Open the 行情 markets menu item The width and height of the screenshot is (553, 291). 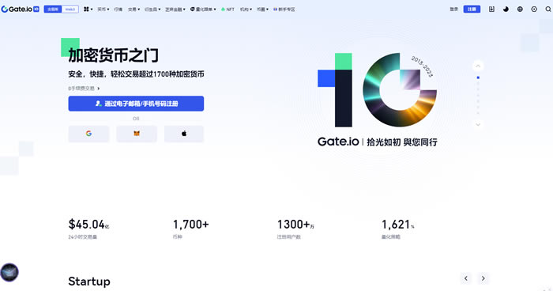(118, 9)
